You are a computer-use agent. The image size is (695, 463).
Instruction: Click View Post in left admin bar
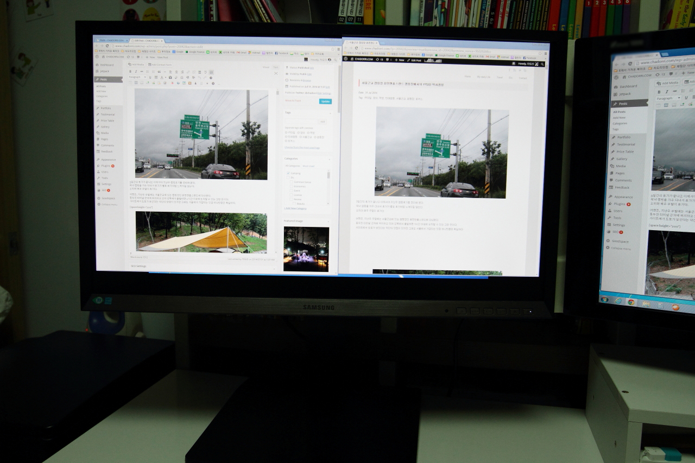tap(162, 57)
